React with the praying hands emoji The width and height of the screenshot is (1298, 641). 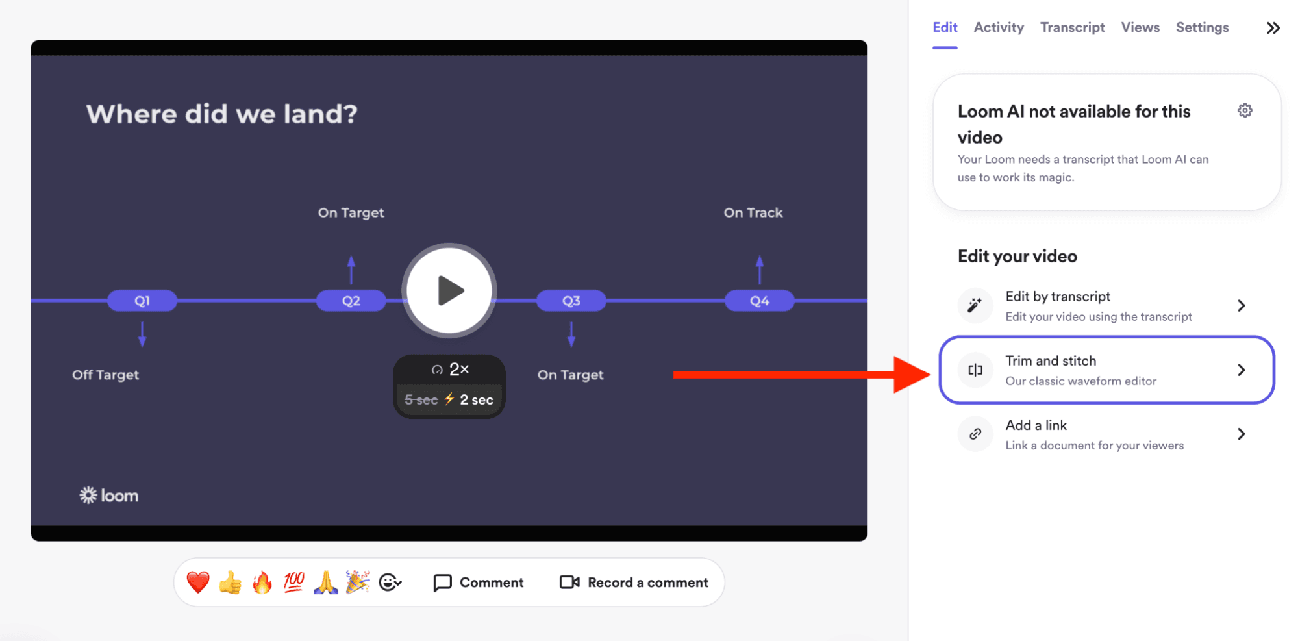point(325,583)
